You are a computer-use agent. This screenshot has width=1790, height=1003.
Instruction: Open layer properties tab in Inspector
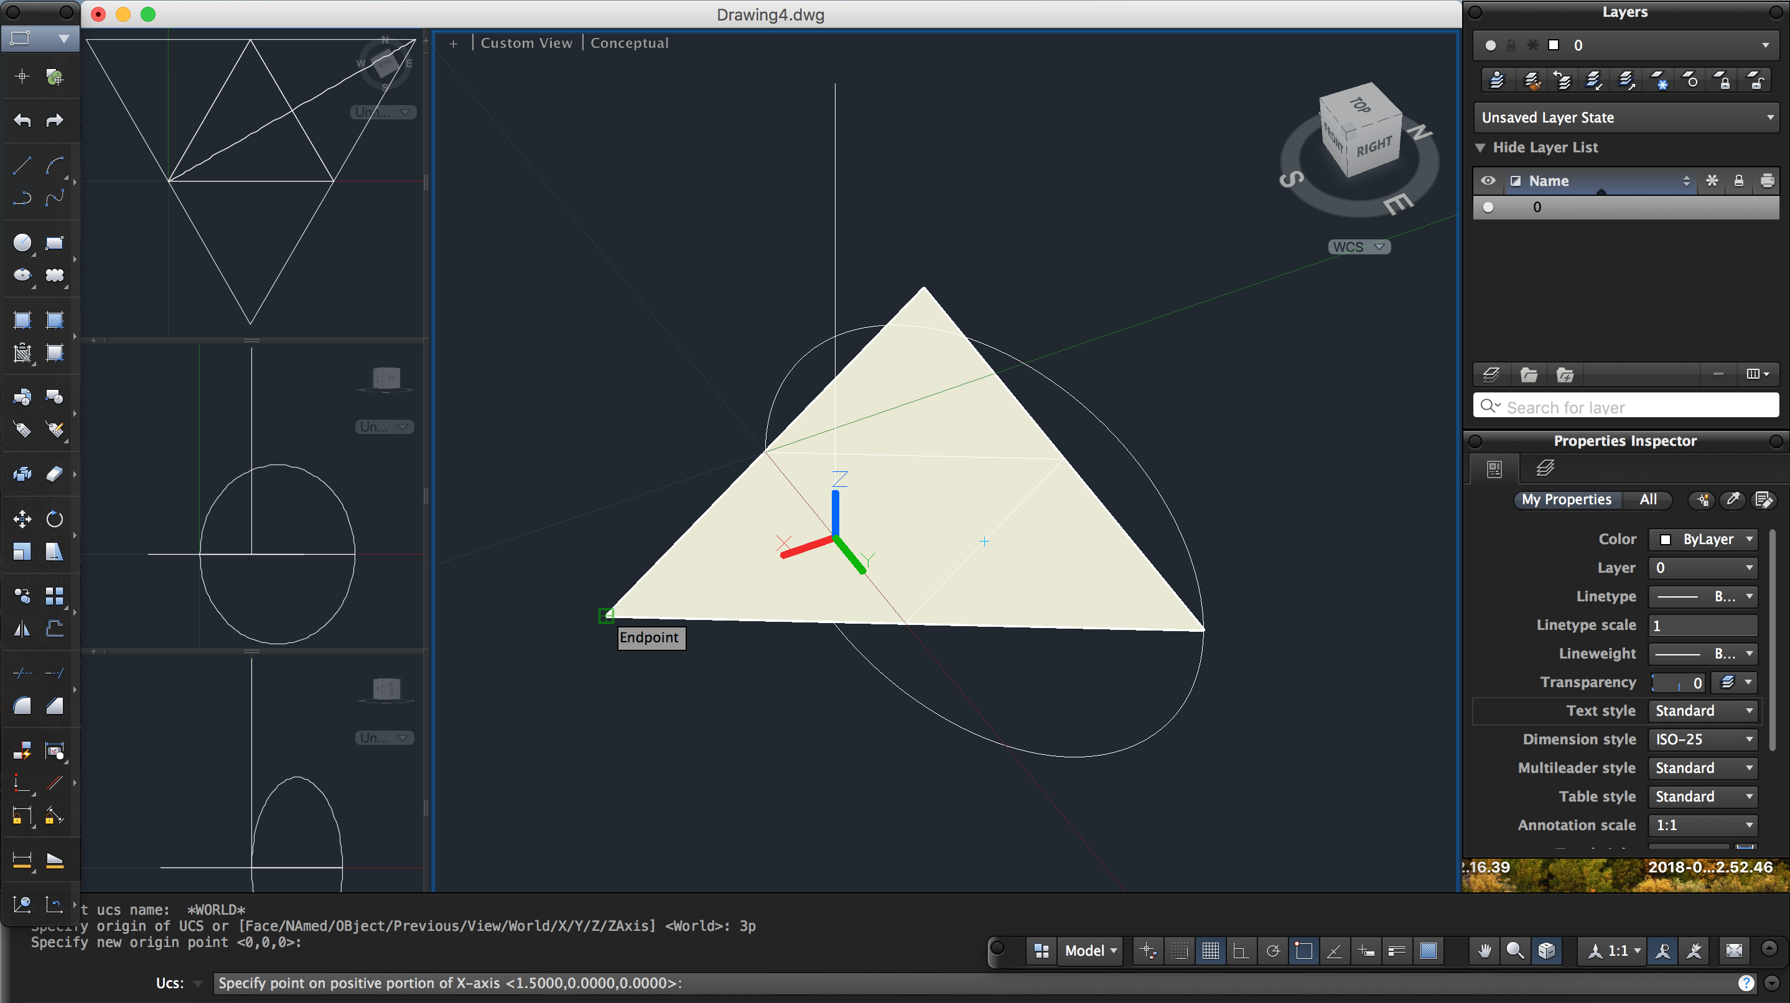1545,469
